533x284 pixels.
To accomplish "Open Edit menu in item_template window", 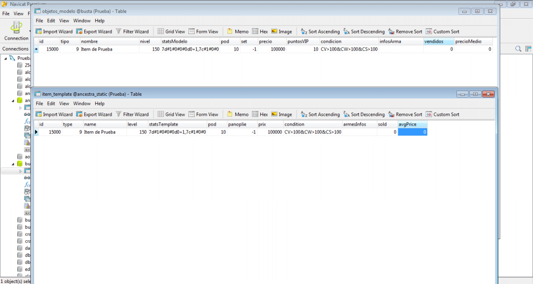I will pyautogui.click(x=51, y=104).
